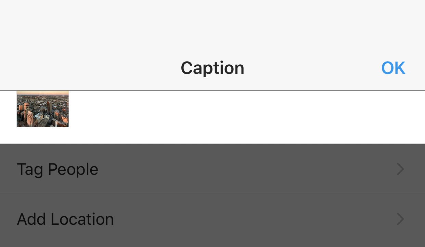Tap the blue OK button
The image size is (425, 247).
click(393, 68)
